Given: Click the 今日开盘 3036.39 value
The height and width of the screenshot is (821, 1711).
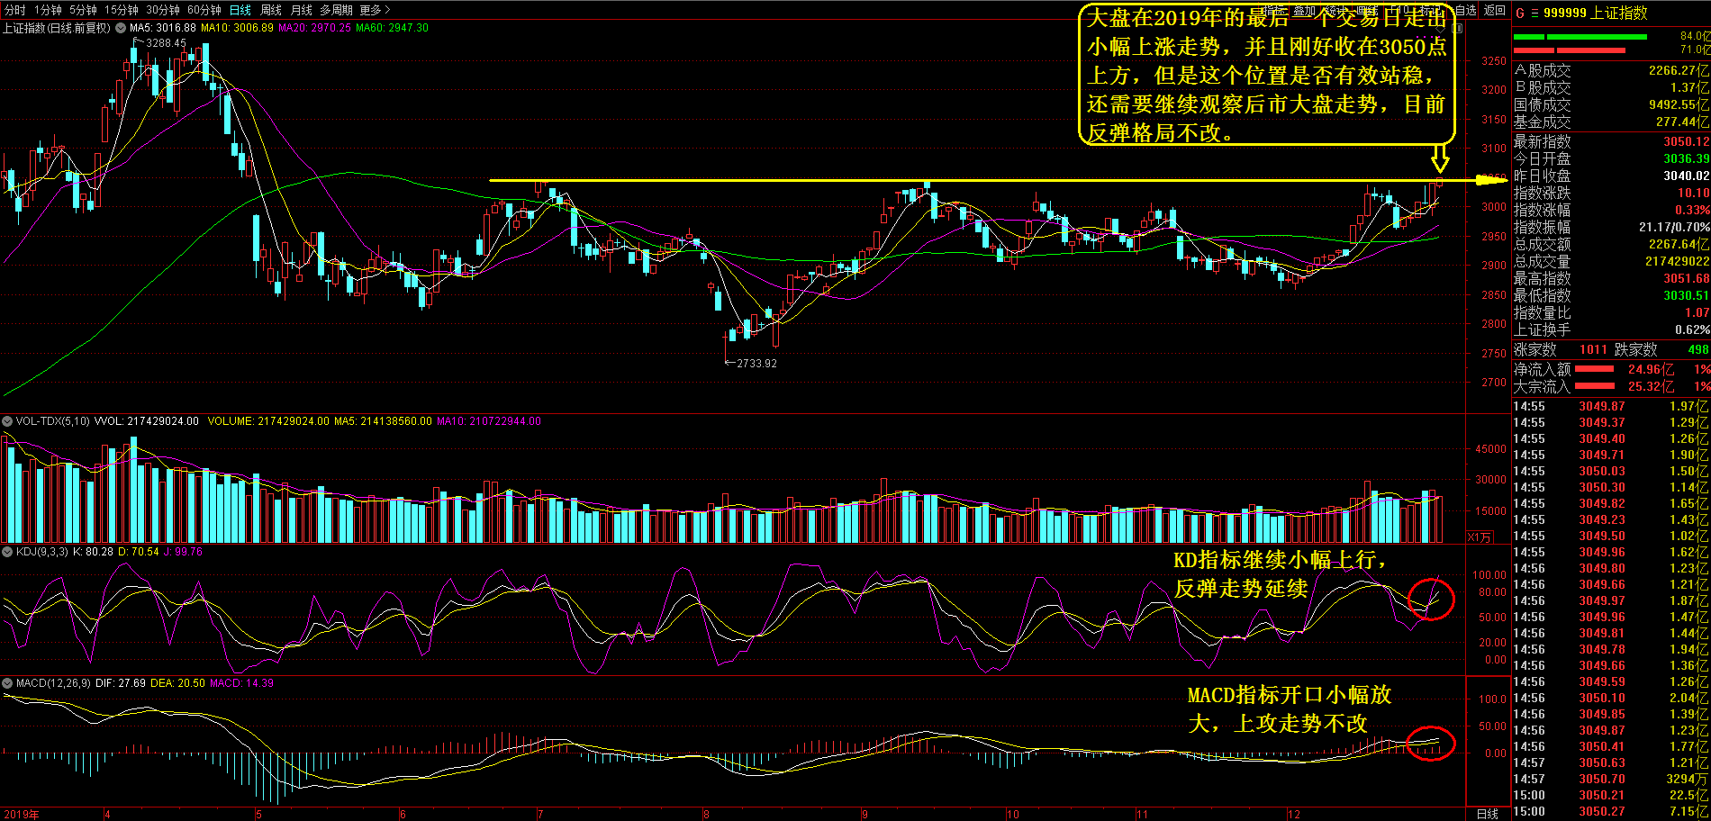Looking at the screenshot, I should pyautogui.click(x=1686, y=158).
